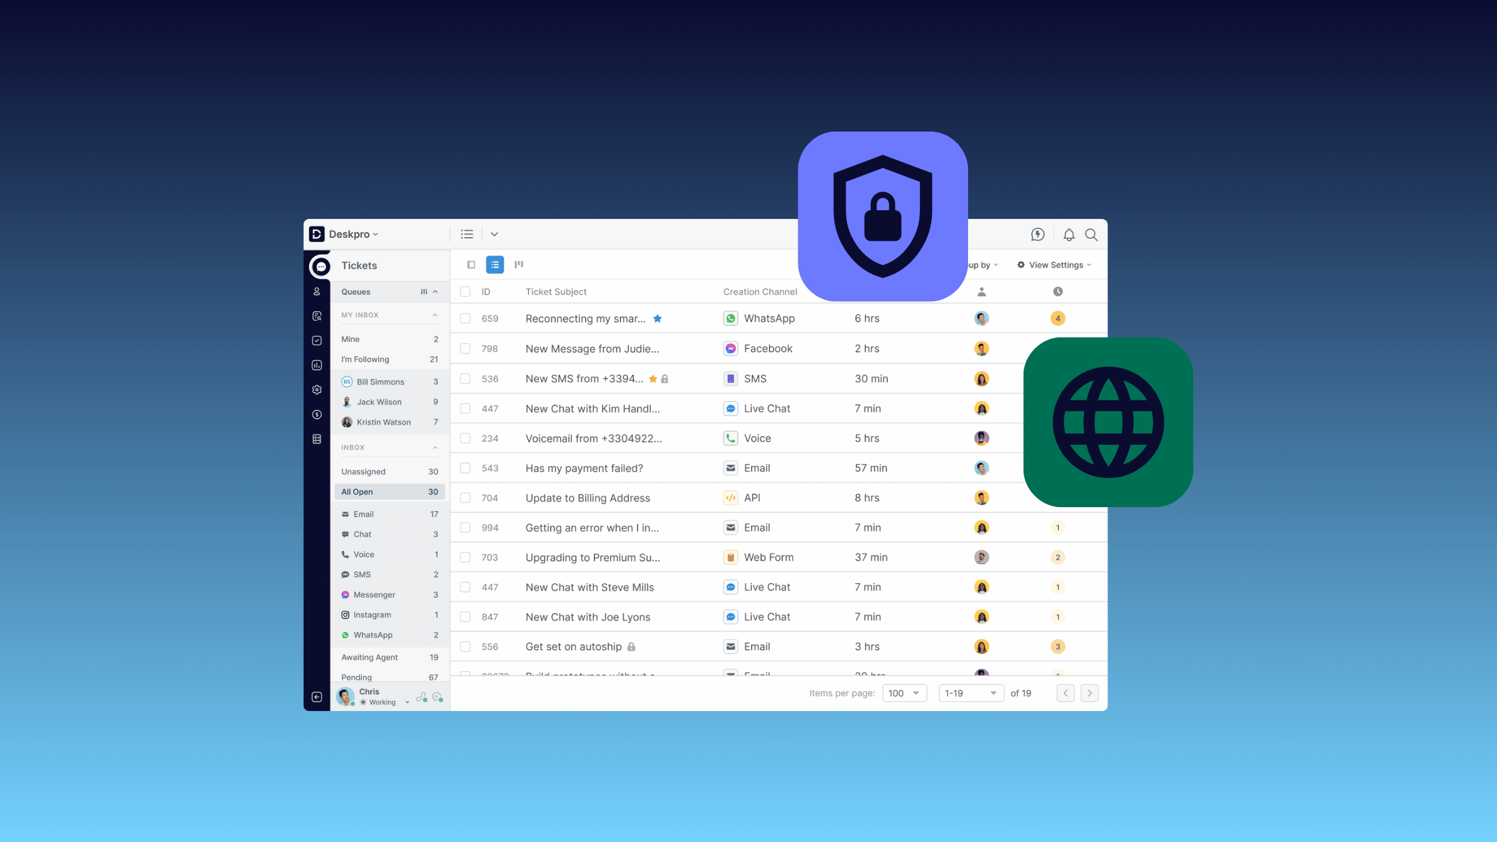1497x842 pixels.
Task: Open ticket Update to Billing Address
Action: (588, 498)
